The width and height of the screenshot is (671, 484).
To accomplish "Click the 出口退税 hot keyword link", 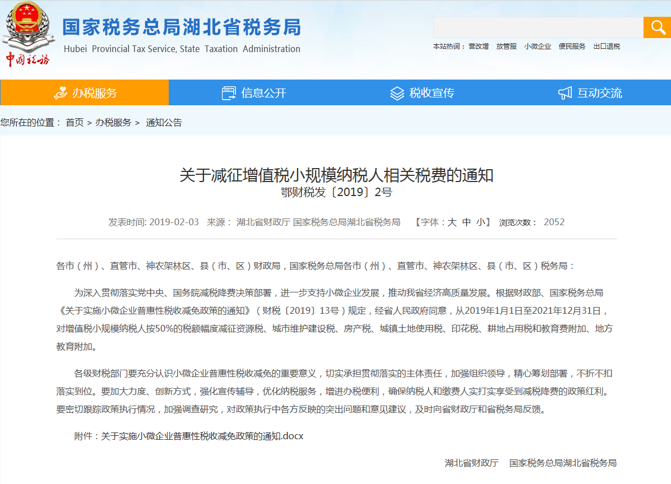I will [x=607, y=46].
